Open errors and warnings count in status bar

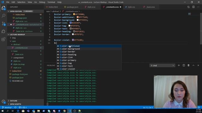(23, 107)
